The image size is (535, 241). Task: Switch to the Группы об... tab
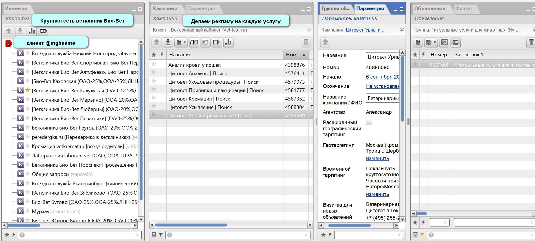pyautogui.click(x=336, y=8)
